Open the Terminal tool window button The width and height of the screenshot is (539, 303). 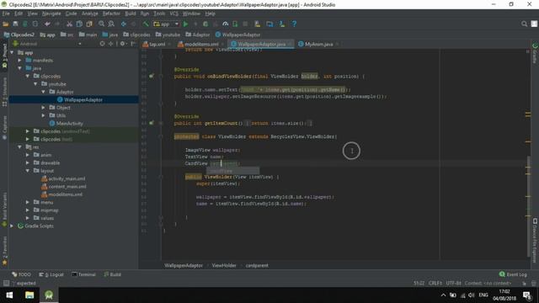point(83,274)
